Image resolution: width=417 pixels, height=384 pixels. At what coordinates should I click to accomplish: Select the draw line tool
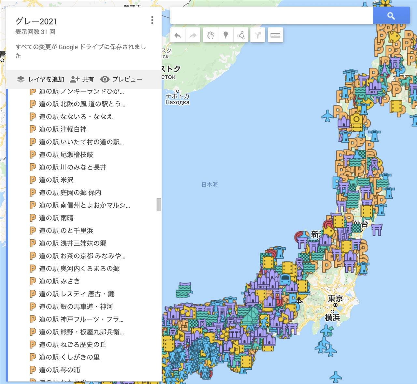(241, 35)
